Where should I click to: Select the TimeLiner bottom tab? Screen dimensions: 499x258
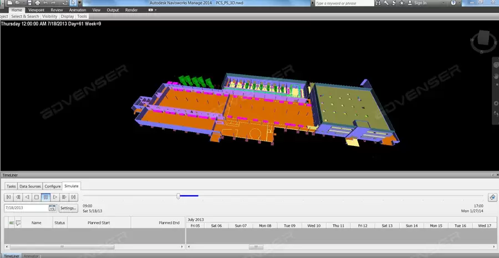(x=11, y=256)
